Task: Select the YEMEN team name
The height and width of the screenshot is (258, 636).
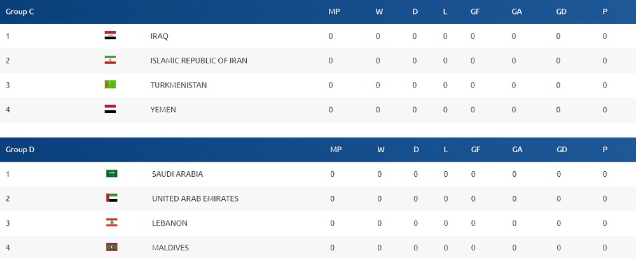Action: (x=163, y=110)
